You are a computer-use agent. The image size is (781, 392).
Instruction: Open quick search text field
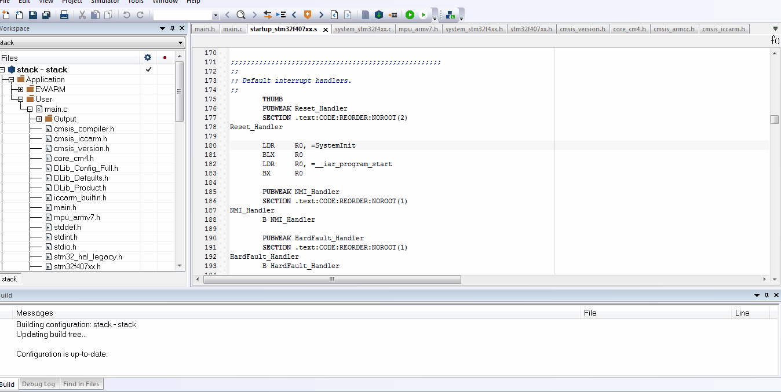point(183,15)
